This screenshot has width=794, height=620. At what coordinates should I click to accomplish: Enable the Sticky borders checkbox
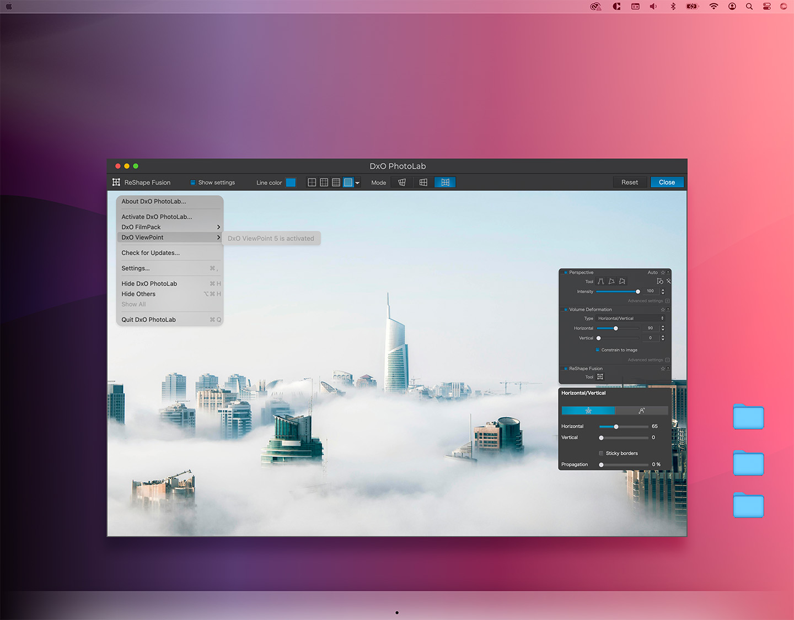click(x=601, y=454)
